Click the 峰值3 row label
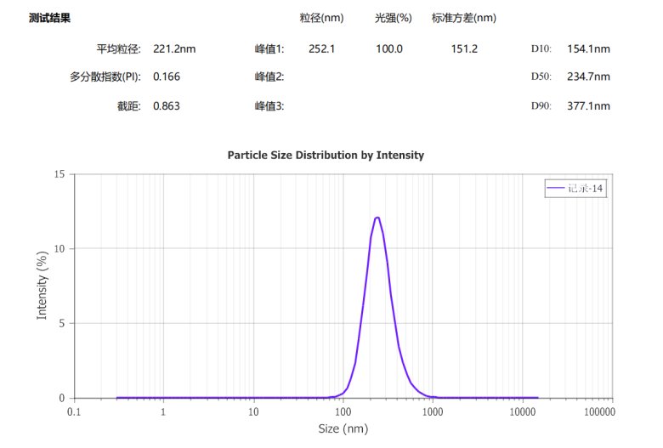Image resolution: width=663 pixels, height=448 pixels. pyautogui.click(x=269, y=106)
